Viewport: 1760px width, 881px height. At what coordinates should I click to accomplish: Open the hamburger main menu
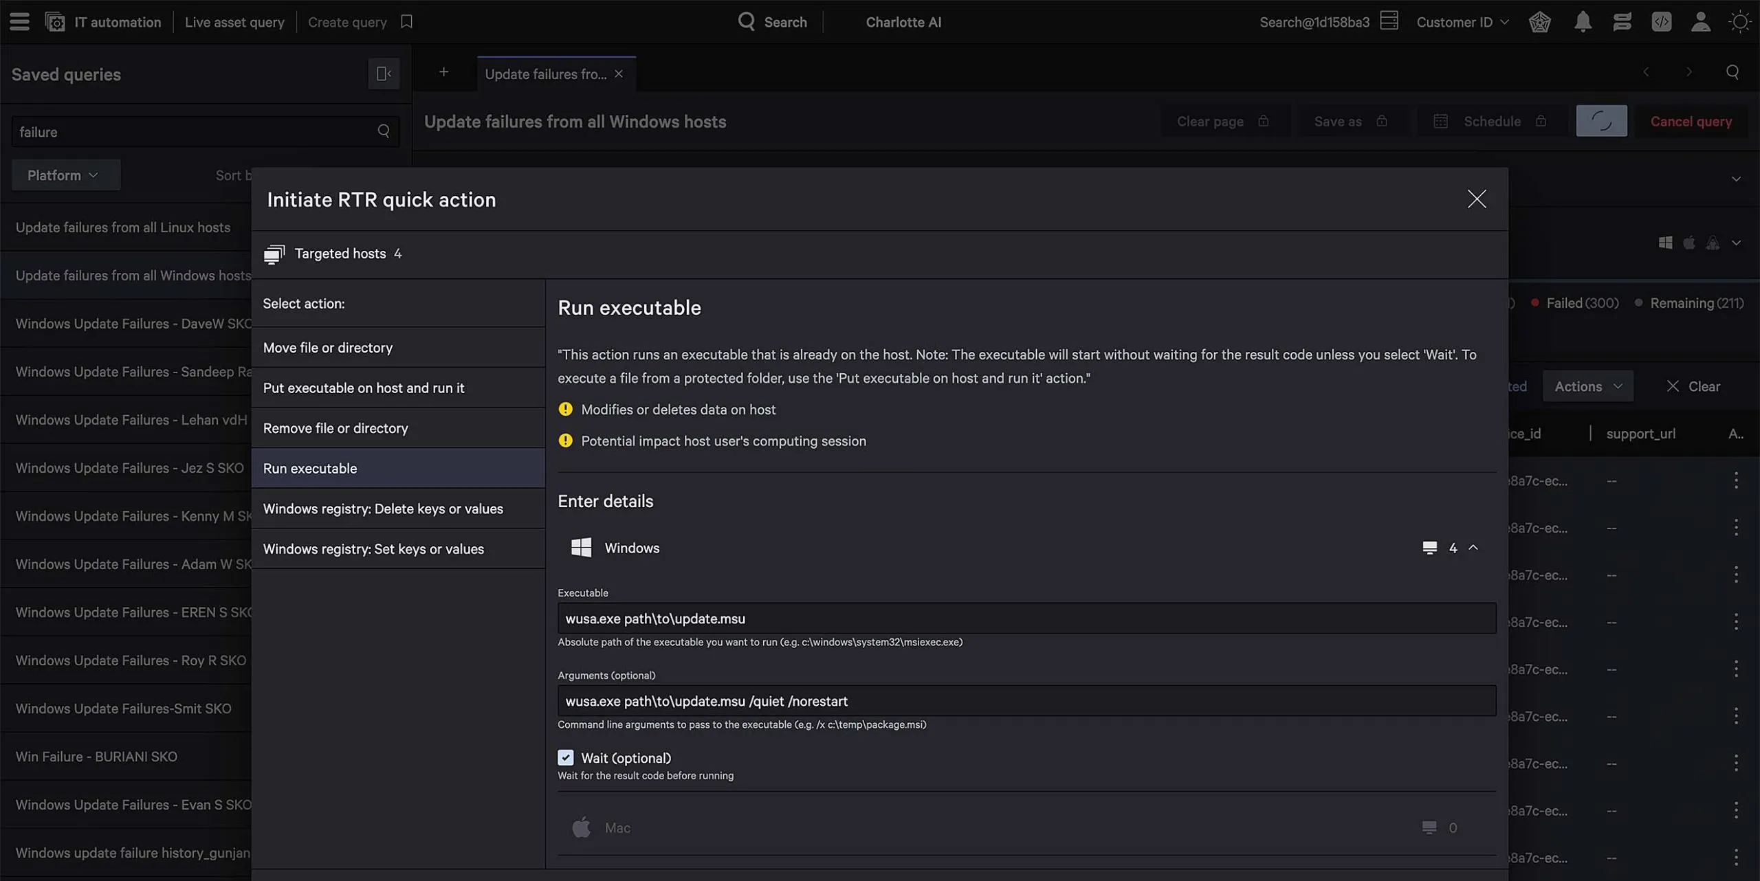[19, 22]
